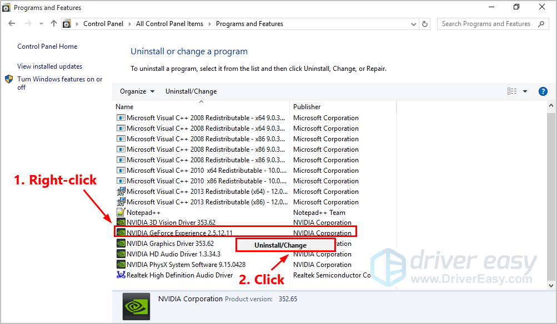The width and height of the screenshot is (557, 324).
Task: Select NVIDIA HD Audio Driver icon
Action: (x=121, y=254)
